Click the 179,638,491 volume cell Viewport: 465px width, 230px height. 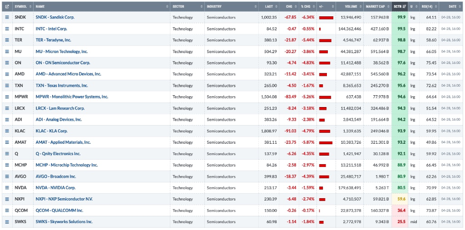click(x=350, y=188)
